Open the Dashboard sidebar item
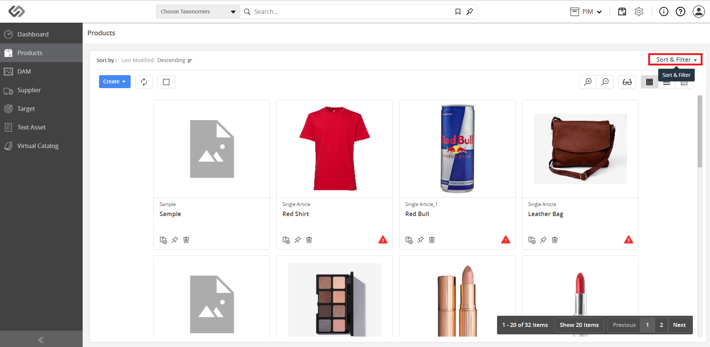 [x=41, y=34]
